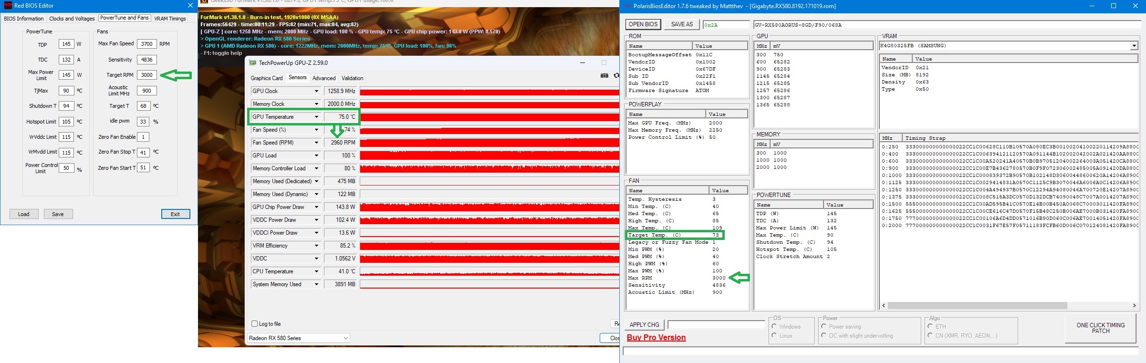Click the APPLY CHG button
The width and height of the screenshot is (1146, 363).
click(644, 325)
